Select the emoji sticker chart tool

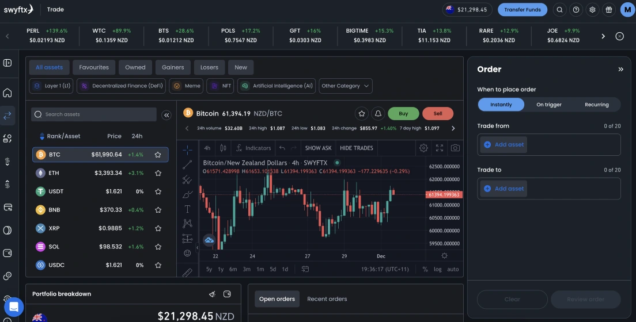187,253
